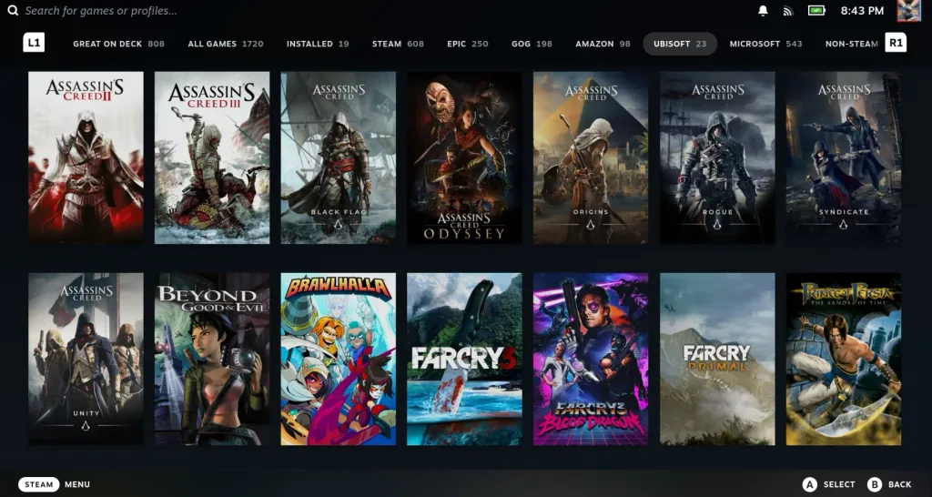Switch to the All Games tab
Image resolution: width=932 pixels, height=497 pixels.
tap(225, 44)
